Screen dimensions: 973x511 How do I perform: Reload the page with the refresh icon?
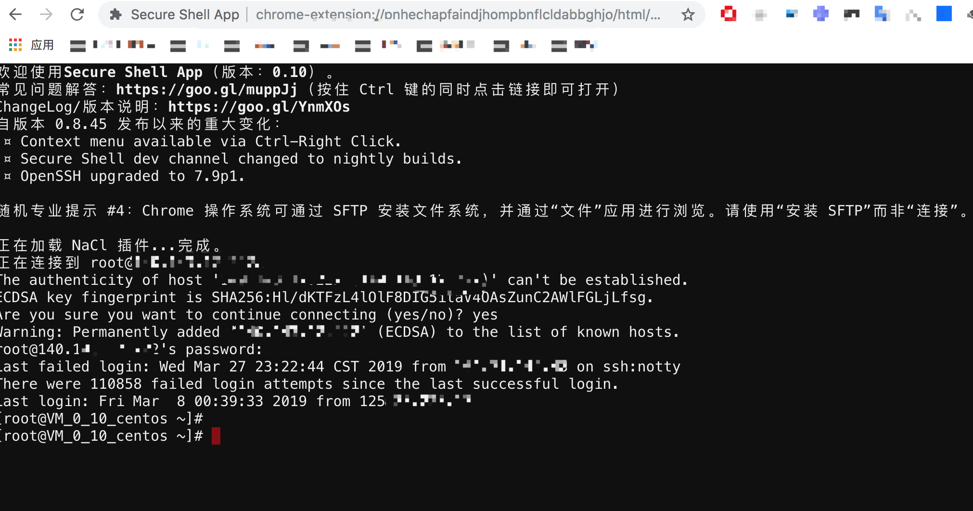click(x=77, y=14)
